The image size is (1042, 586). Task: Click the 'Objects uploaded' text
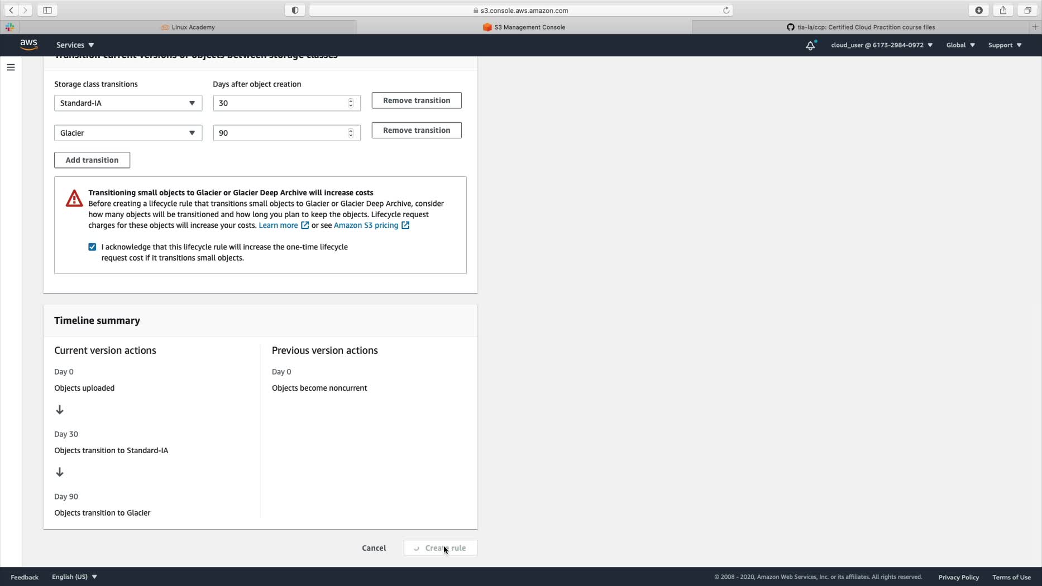(x=84, y=388)
